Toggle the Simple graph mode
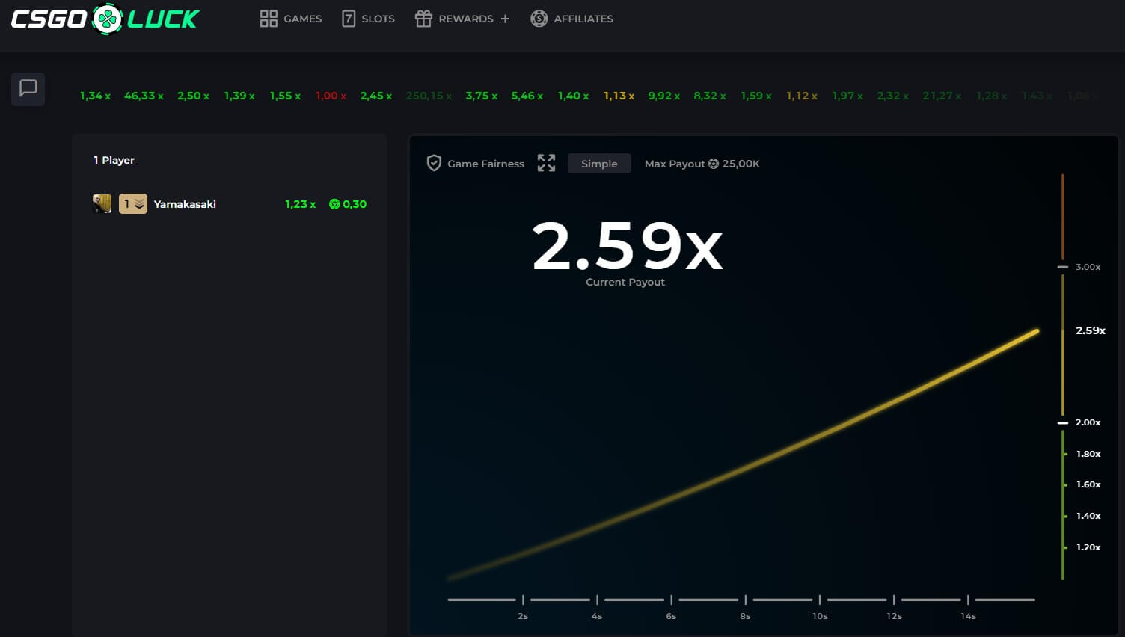Viewport: 1125px width, 637px height. [599, 164]
